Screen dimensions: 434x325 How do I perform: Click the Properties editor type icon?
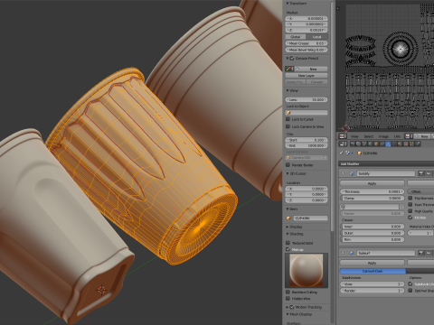tap(343, 144)
